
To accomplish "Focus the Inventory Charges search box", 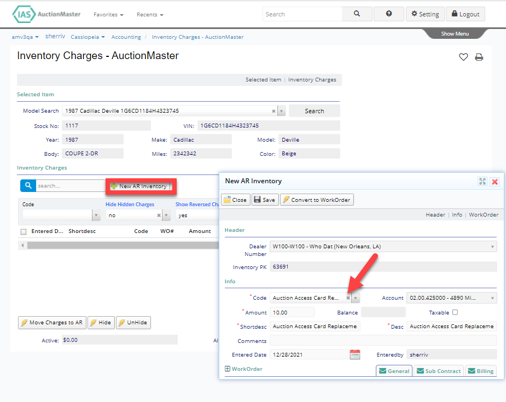I will [x=71, y=186].
